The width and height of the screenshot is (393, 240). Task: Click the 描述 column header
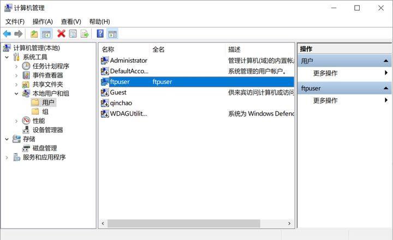tap(235, 49)
